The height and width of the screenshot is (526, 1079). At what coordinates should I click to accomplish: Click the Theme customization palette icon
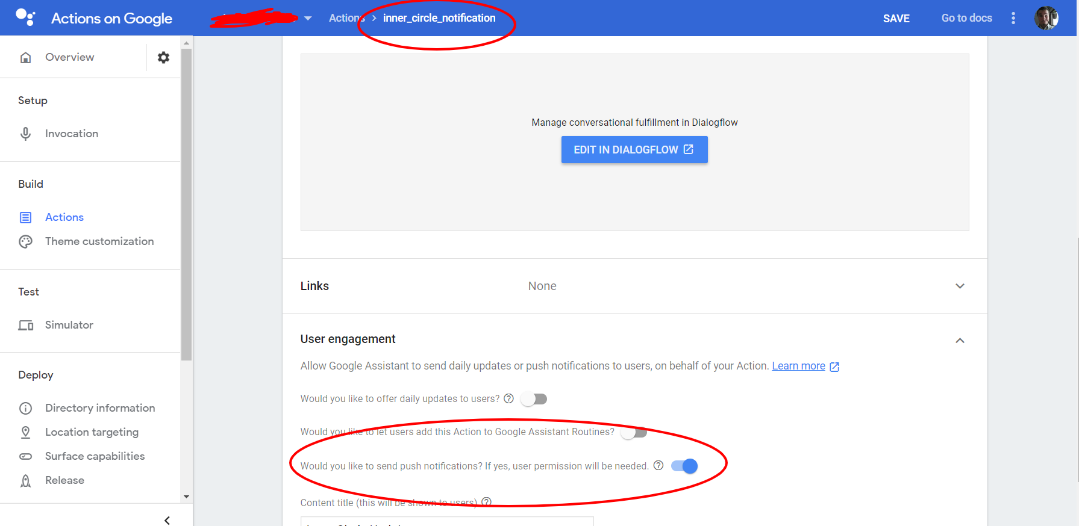coord(25,241)
